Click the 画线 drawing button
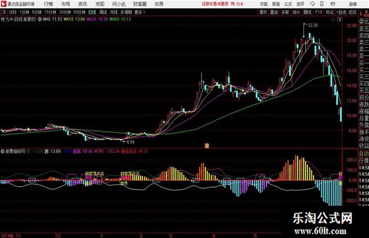This screenshot has height=238, width=369. pyautogui.click(x=307, y=12)
